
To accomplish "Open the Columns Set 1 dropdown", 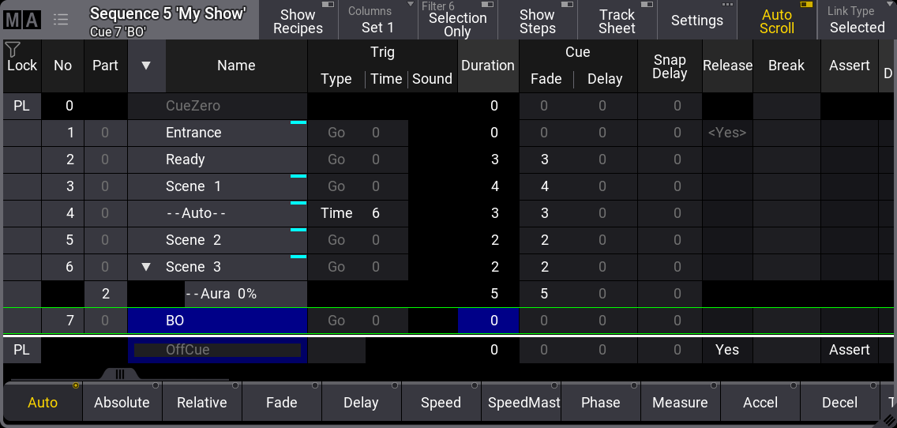I will 377,21.
